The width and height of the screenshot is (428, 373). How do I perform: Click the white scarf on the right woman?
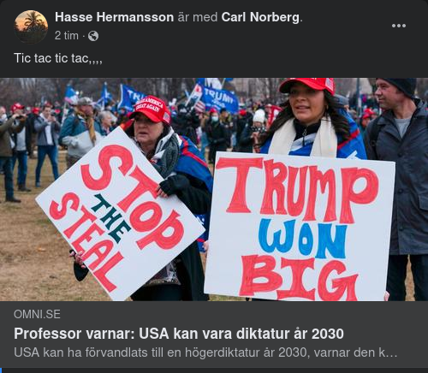point(304,139)
